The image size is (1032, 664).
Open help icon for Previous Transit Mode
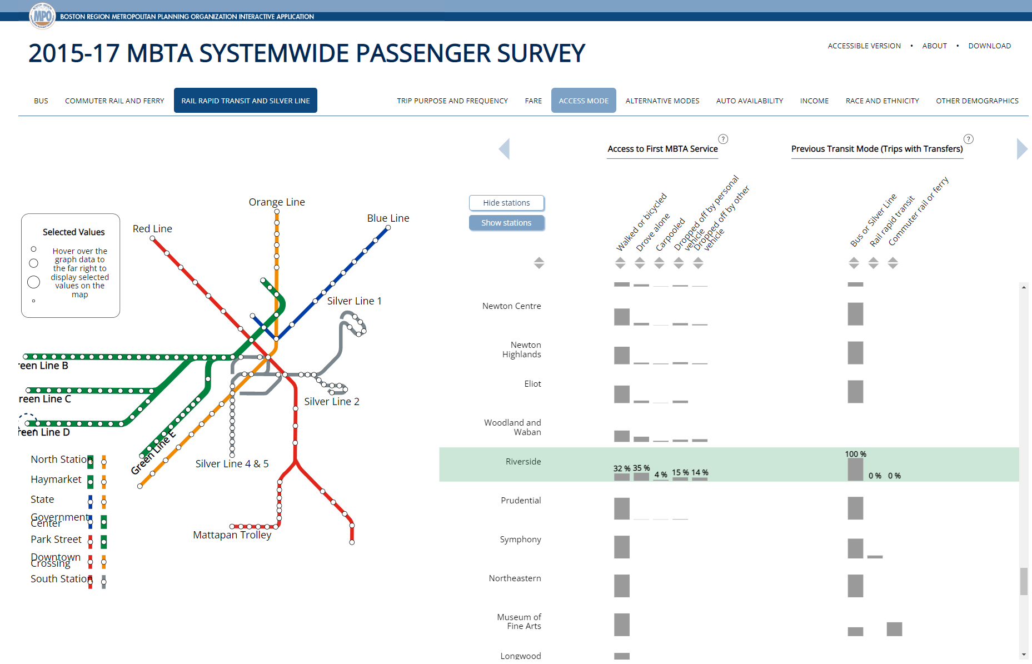click(x=969, y=139)
